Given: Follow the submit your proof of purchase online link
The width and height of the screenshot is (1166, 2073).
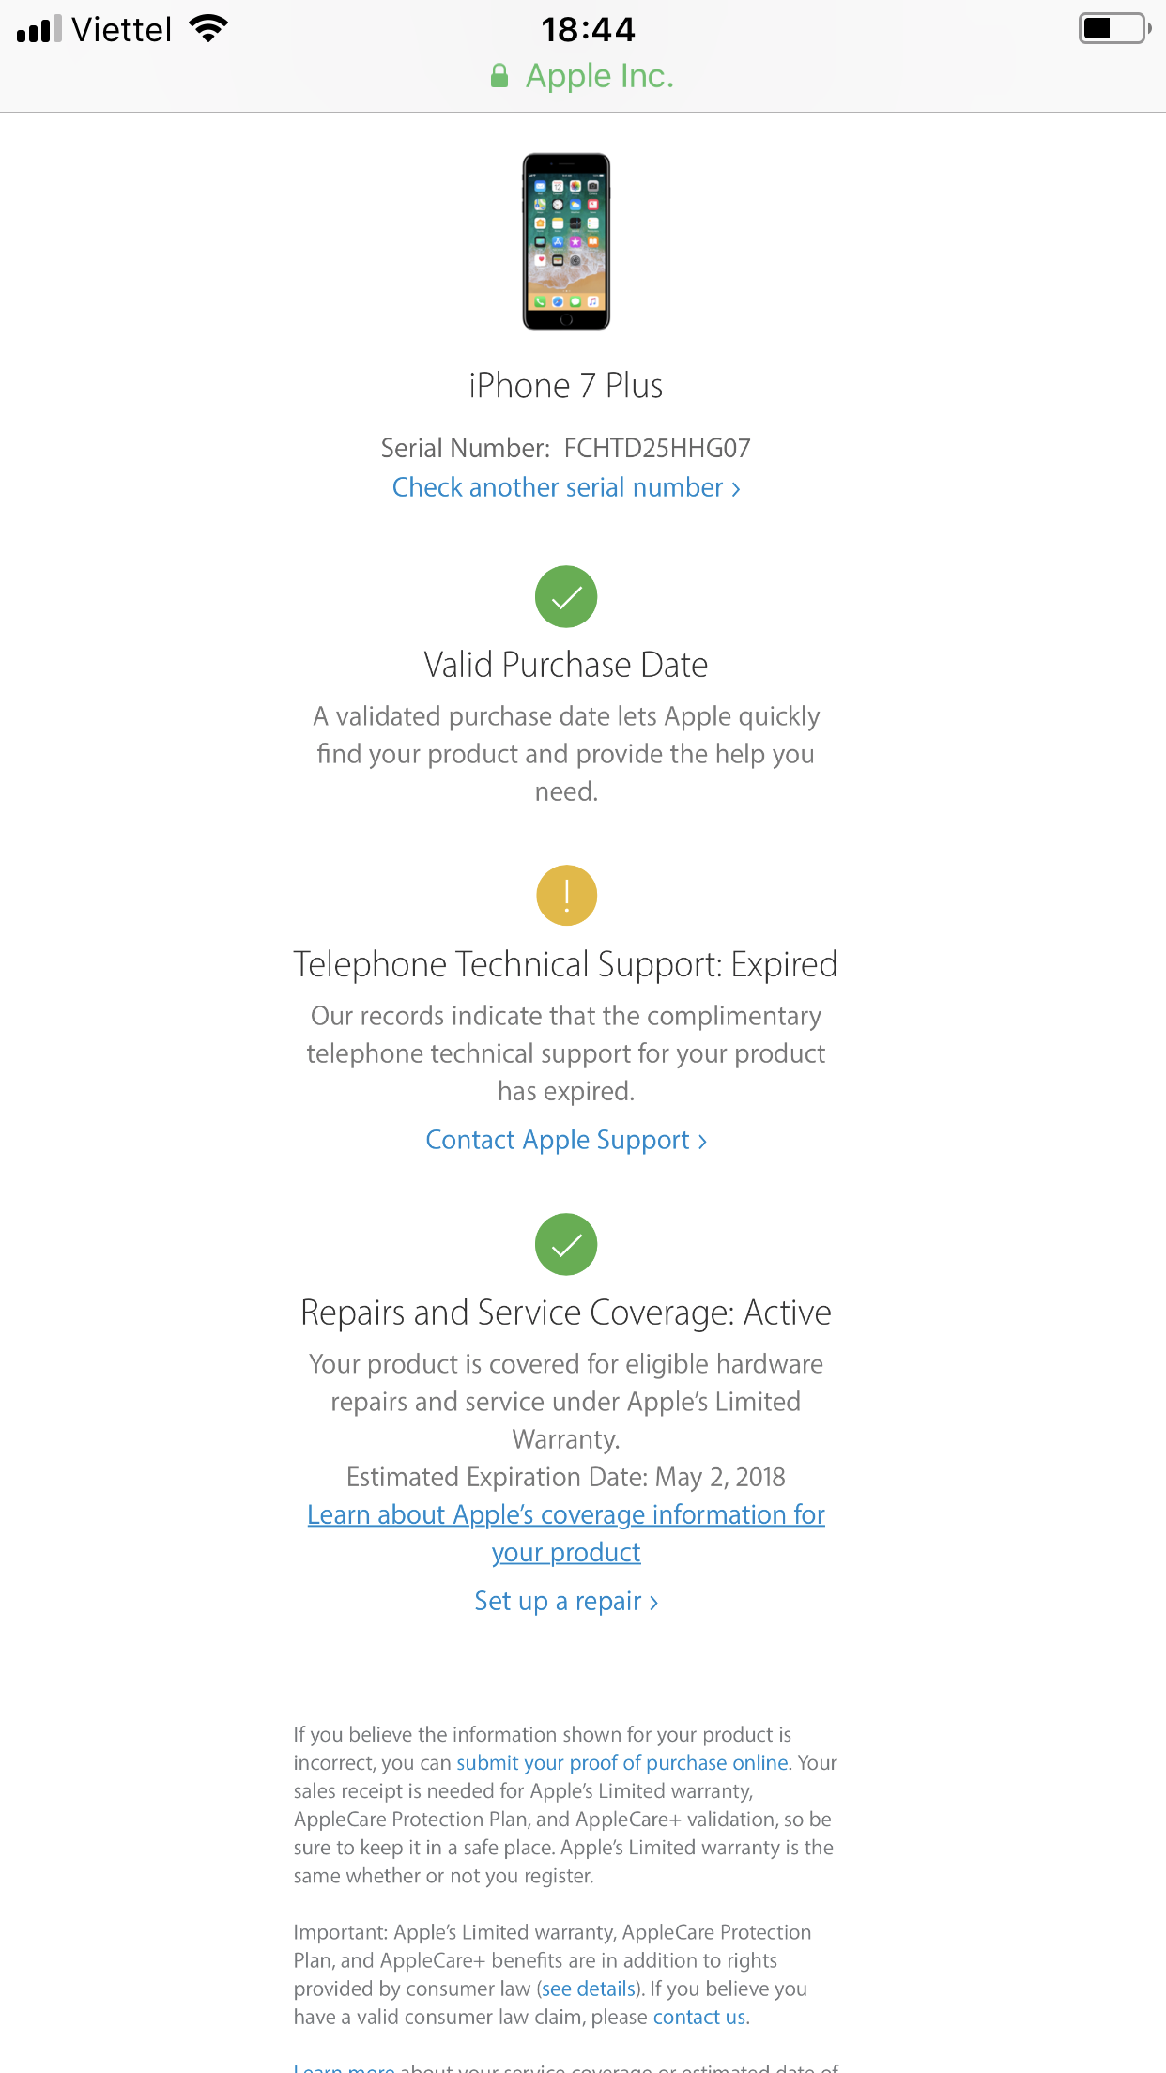Looking at the screenshot, I should [621, 1763].
